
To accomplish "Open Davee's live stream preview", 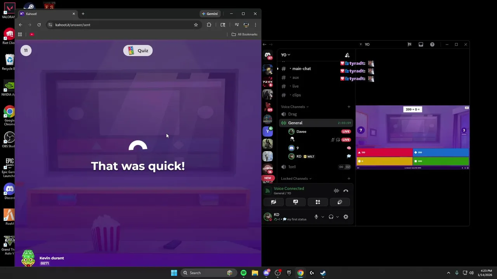I will pos(412,138).
